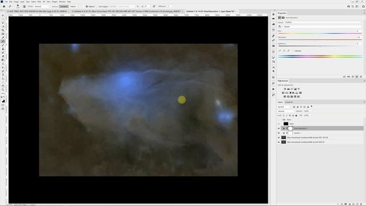Hide the Hue/Saturation 1 layer
The image size is (366, 206).
(279, 128)
